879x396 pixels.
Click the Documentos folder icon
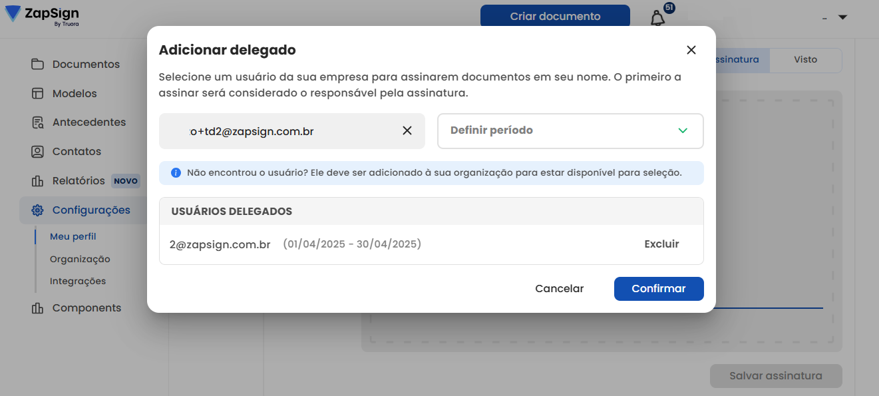(38, 65)
